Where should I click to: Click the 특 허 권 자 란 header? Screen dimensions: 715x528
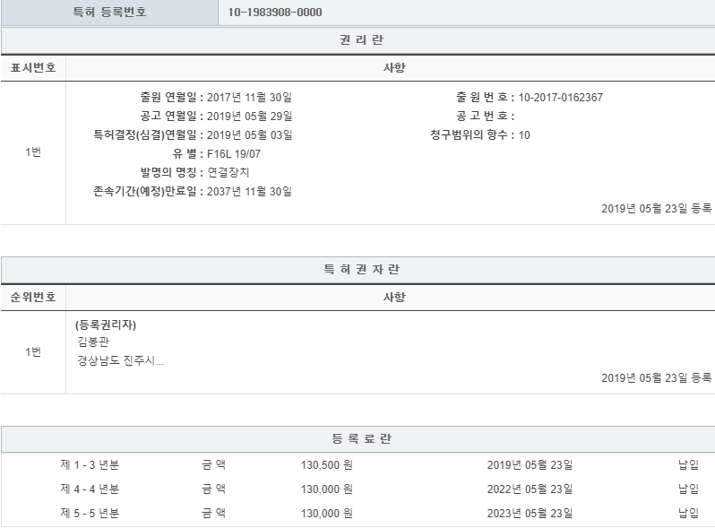pos(362,270)
